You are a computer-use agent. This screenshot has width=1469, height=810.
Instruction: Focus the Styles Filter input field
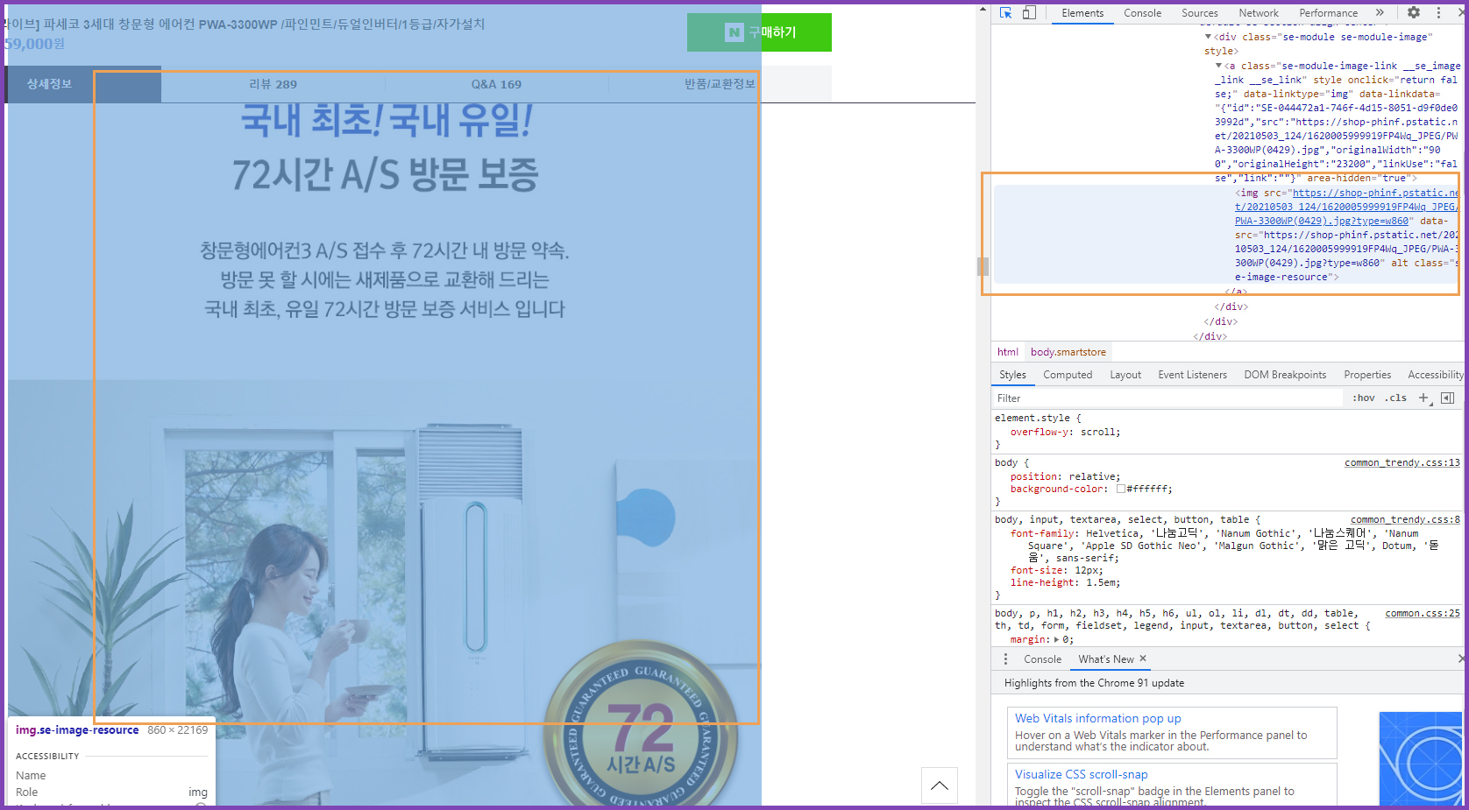point(1167,398)
